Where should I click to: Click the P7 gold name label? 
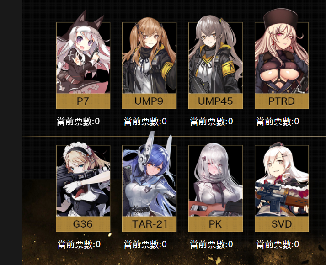tap(83, 101)
